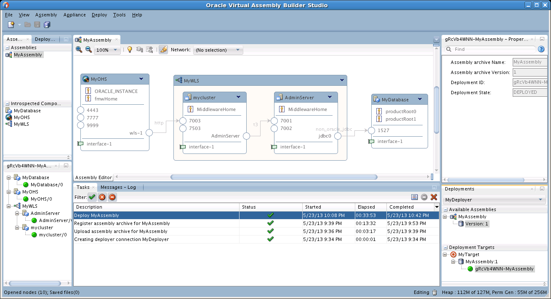
Task: Click the interface-1 flag icon in MyOHS
Action: pyautogui.click(x=81, y=144)
